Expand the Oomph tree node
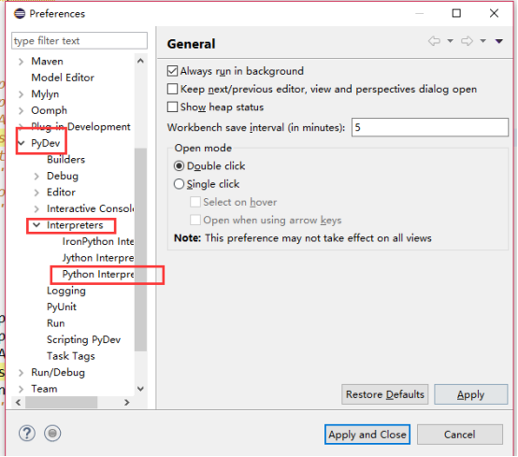Image resolution: width=518 pixels, height=457 pixels. (x=21, y=110)
